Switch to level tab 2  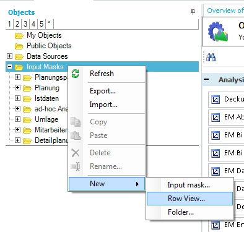[x=17, y=24]
